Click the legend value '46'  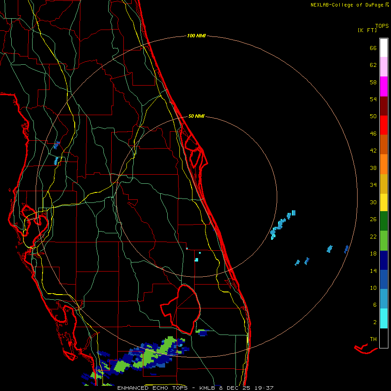(x=373, y=134)
